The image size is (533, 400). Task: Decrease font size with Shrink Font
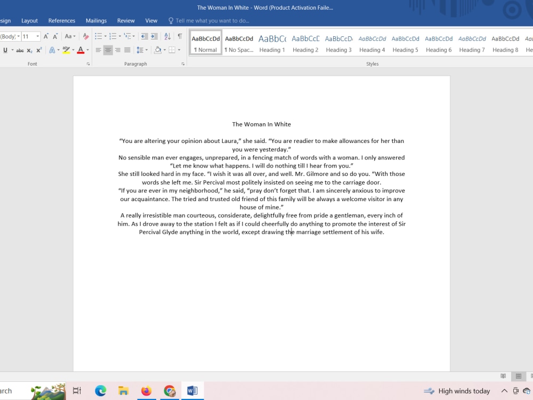pos(55,36)
